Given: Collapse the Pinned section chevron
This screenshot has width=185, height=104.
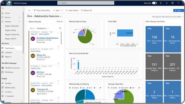Looking at the screenshot, I should click(x=19, y=22).
